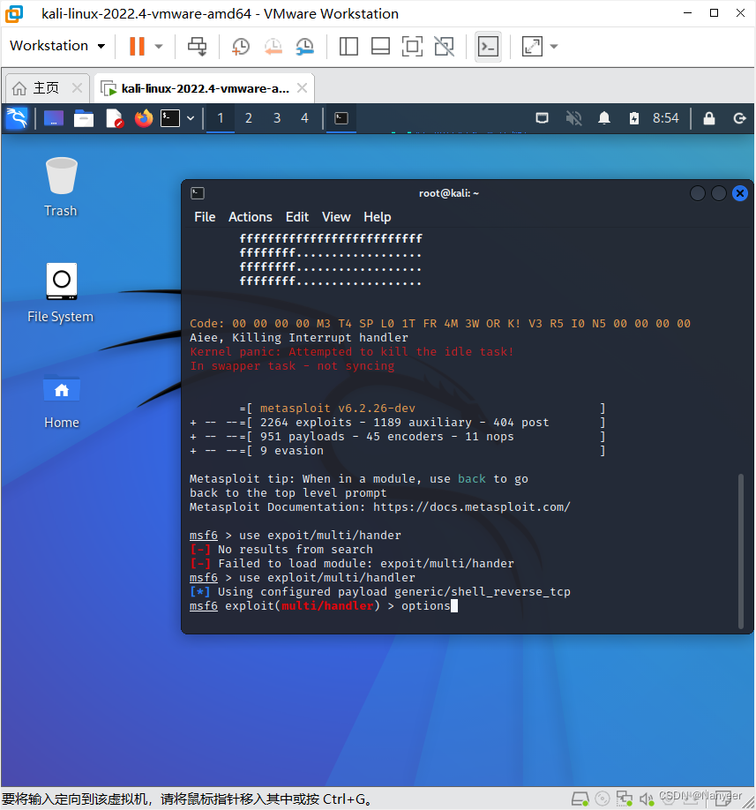
Task: Select the File System desktop icon
Action: point(61,293)
